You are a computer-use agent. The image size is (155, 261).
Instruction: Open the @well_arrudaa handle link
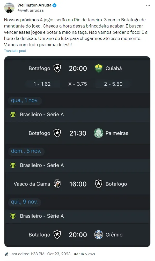(x=31, y=10)
